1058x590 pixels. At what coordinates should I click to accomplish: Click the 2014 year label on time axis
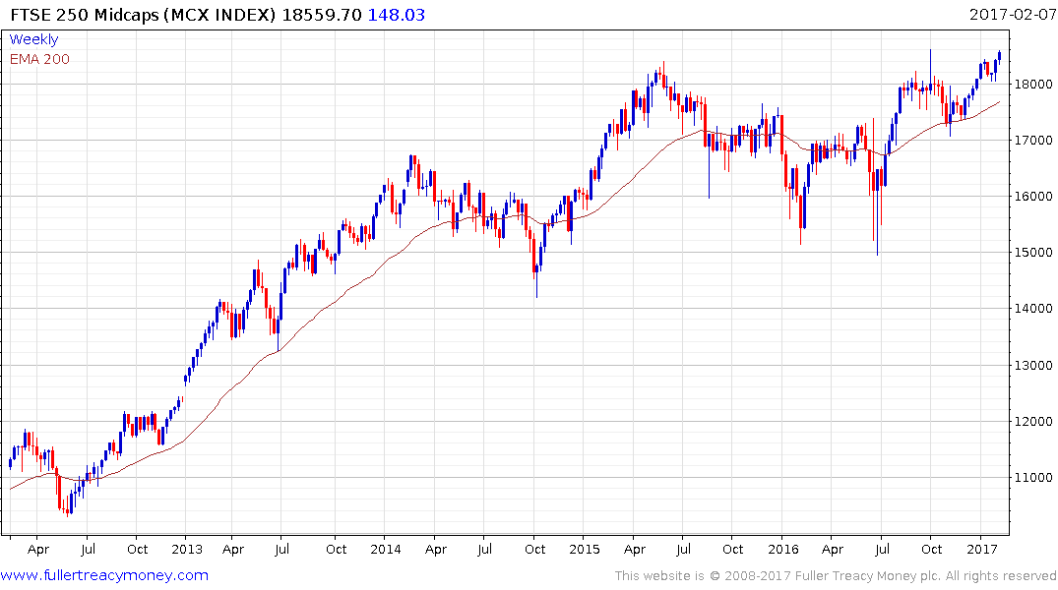coord(385,549)
